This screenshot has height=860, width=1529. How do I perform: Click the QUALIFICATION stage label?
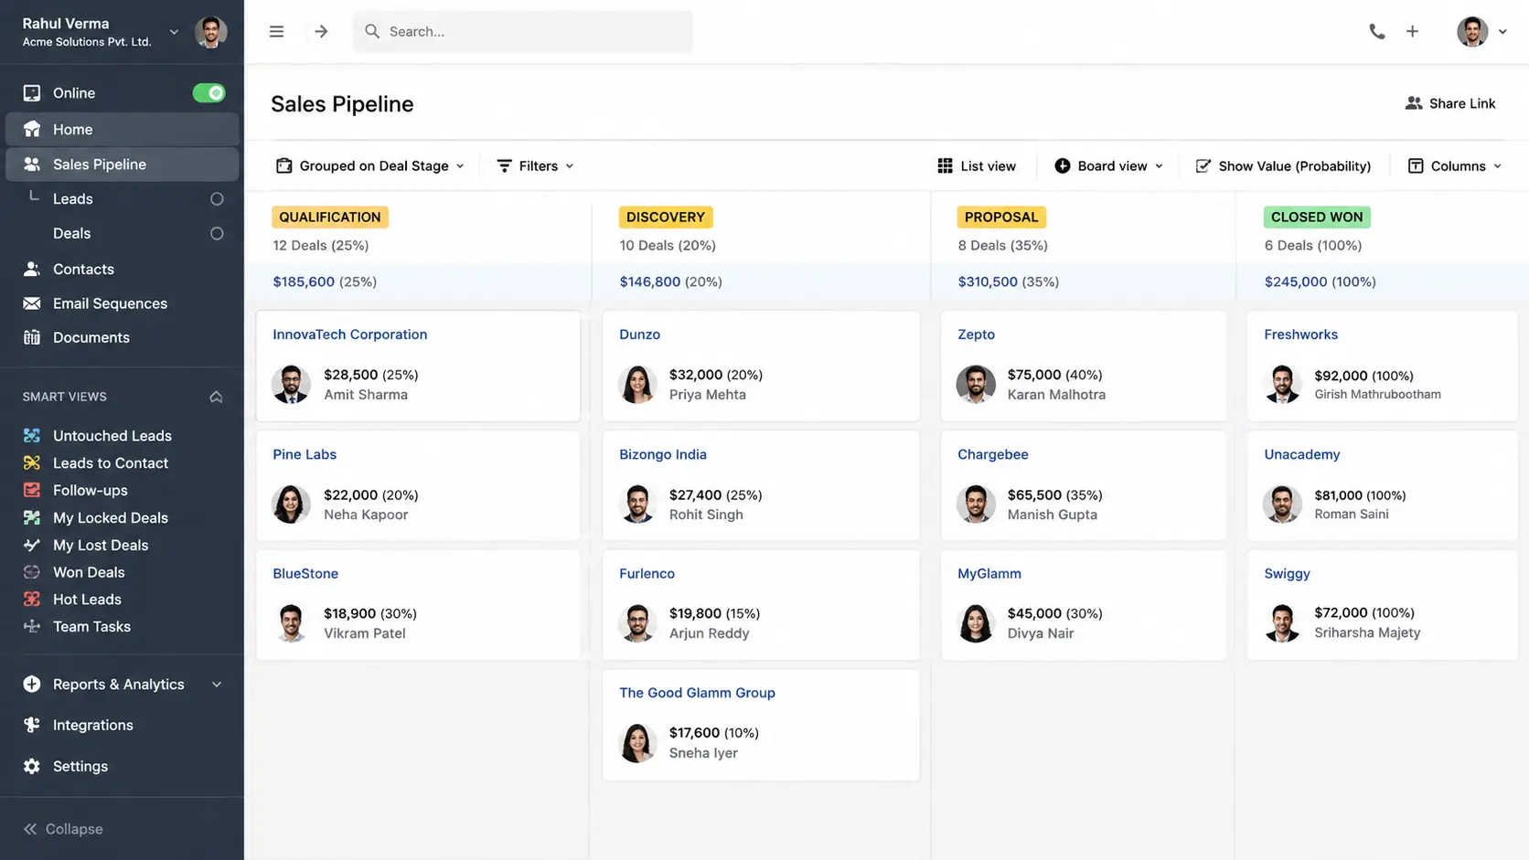coord(330,217)
